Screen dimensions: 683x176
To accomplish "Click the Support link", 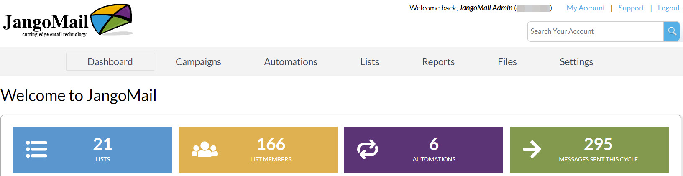I will (631, 8).
